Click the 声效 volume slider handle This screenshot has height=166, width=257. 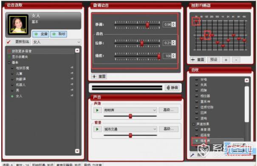coord(130,116)
